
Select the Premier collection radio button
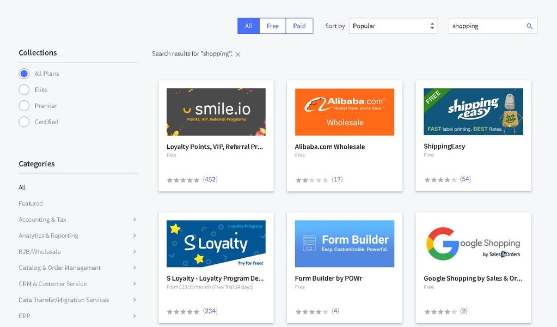pyautogui.click(x=24, y=106)
